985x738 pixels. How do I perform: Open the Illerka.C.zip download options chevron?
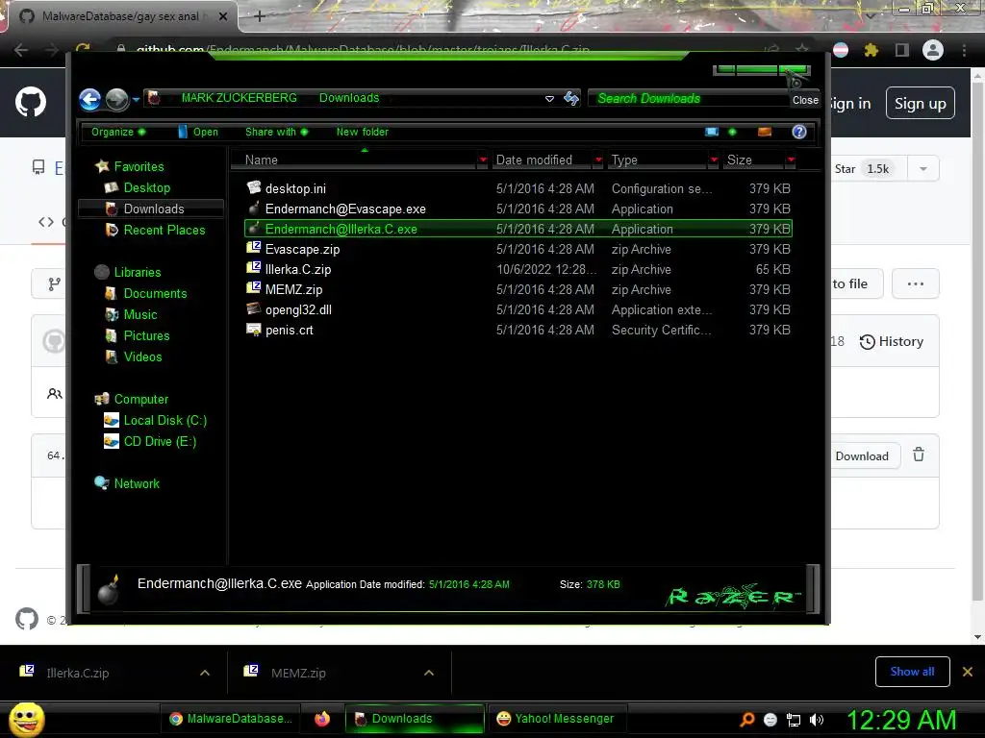(x=205, y=673)
